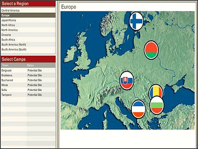Click the Town column header
Screen dimensions: 198x149
pos(5,65)
